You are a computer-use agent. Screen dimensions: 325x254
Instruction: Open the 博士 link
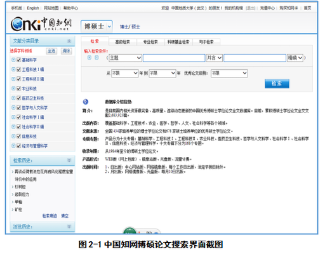click(124, 27)
